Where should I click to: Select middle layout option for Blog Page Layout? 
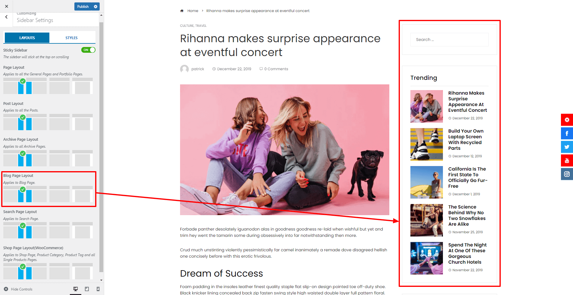tap(59, 194)
